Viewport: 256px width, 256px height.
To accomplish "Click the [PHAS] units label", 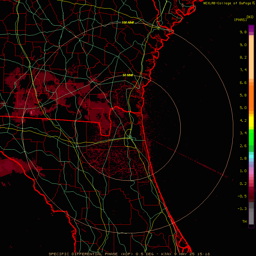I will coord(240,20).
